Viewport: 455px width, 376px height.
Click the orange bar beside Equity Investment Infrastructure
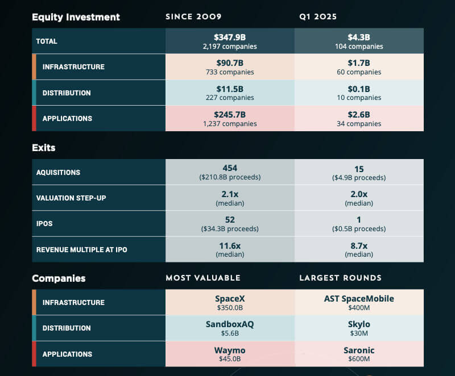34,67
